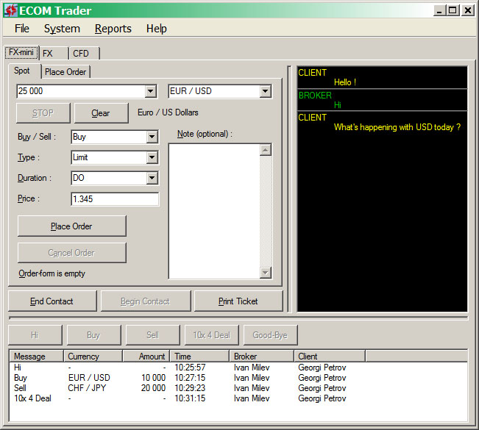
Task: Click the 'Order-form is empty' status text
Action: click(x=52, y=273)
